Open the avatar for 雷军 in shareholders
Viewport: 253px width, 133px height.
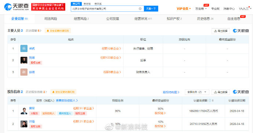tap(24, 111)
